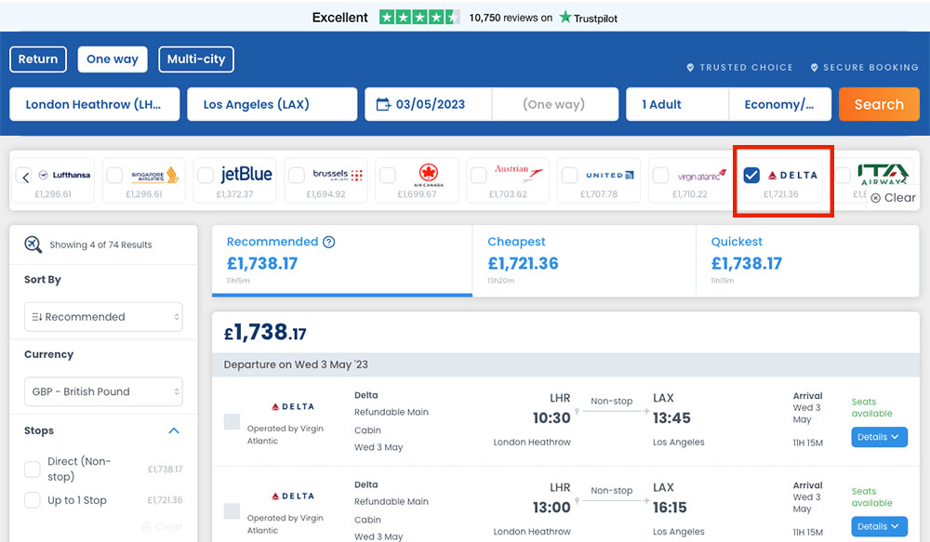Click the 03/05/2023 departure date field
The height and width of the screenshot is (542, 930).
tap(428, 104)
